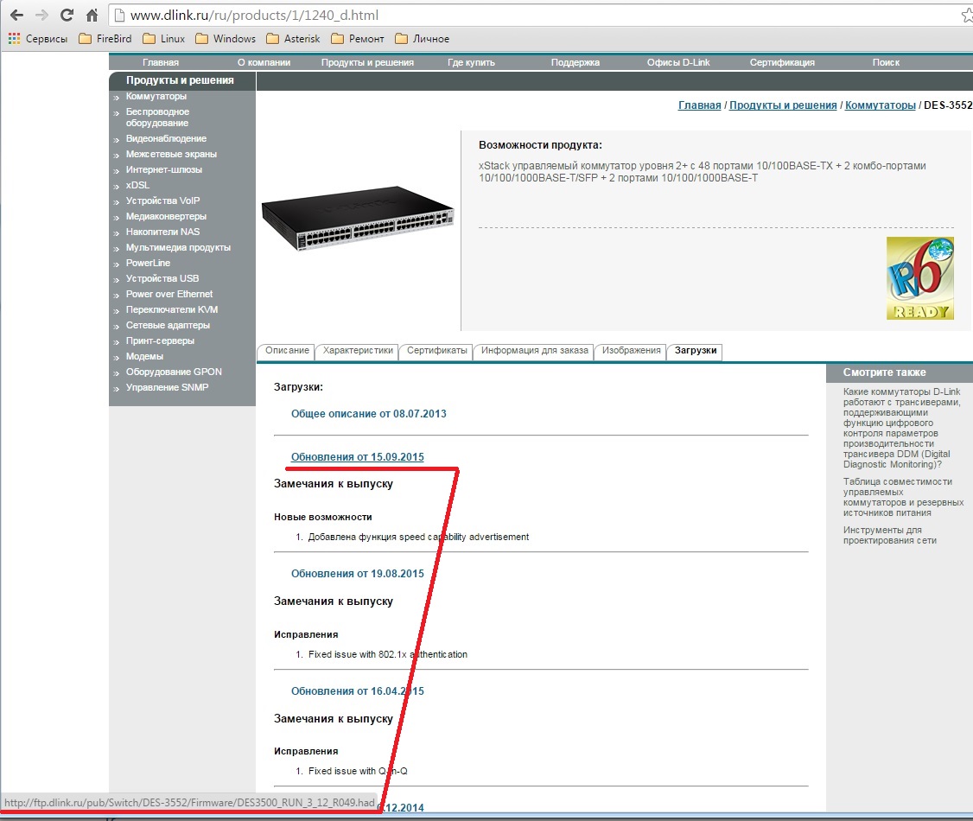Open the FireBird bookmark folder
Screen dimensions: 973x821
[x=105, y=39]
